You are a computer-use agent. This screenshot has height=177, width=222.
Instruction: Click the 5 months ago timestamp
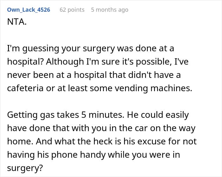pyautogui.click(x=110, y=10)
